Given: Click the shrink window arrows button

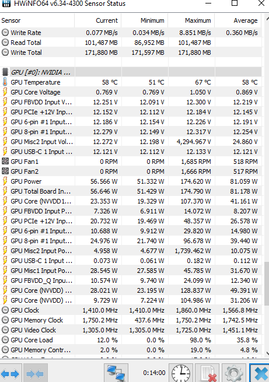Looking at the screenshot, I should 36,373.
